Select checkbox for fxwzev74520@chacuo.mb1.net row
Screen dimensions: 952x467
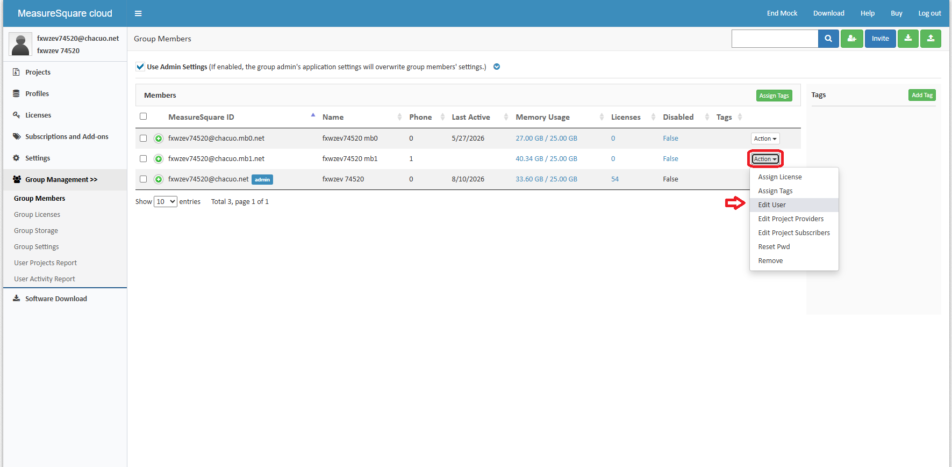coord(143,158)
